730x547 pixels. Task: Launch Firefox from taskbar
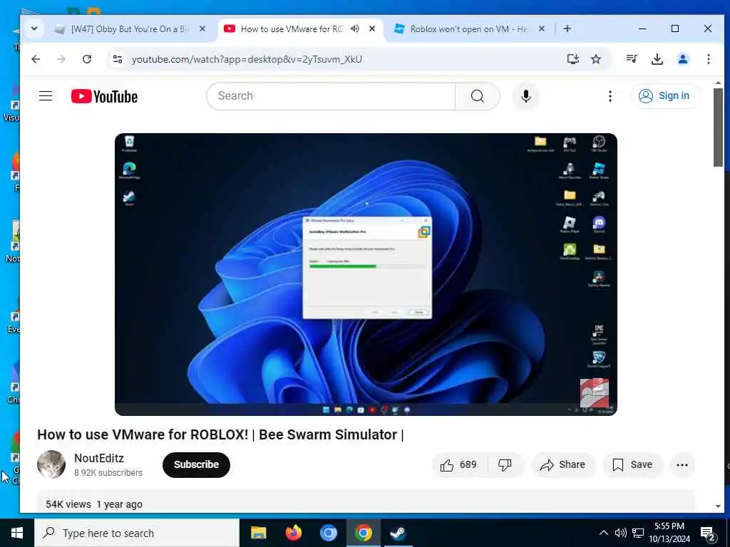coord(293,533)
